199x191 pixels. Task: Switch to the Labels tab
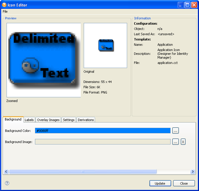(29, 120)
